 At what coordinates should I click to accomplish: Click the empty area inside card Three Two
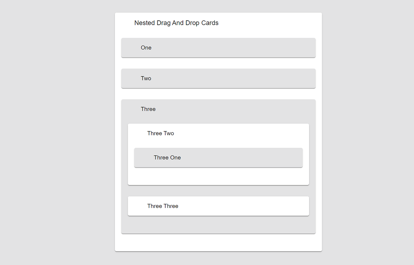coord(218,176)
